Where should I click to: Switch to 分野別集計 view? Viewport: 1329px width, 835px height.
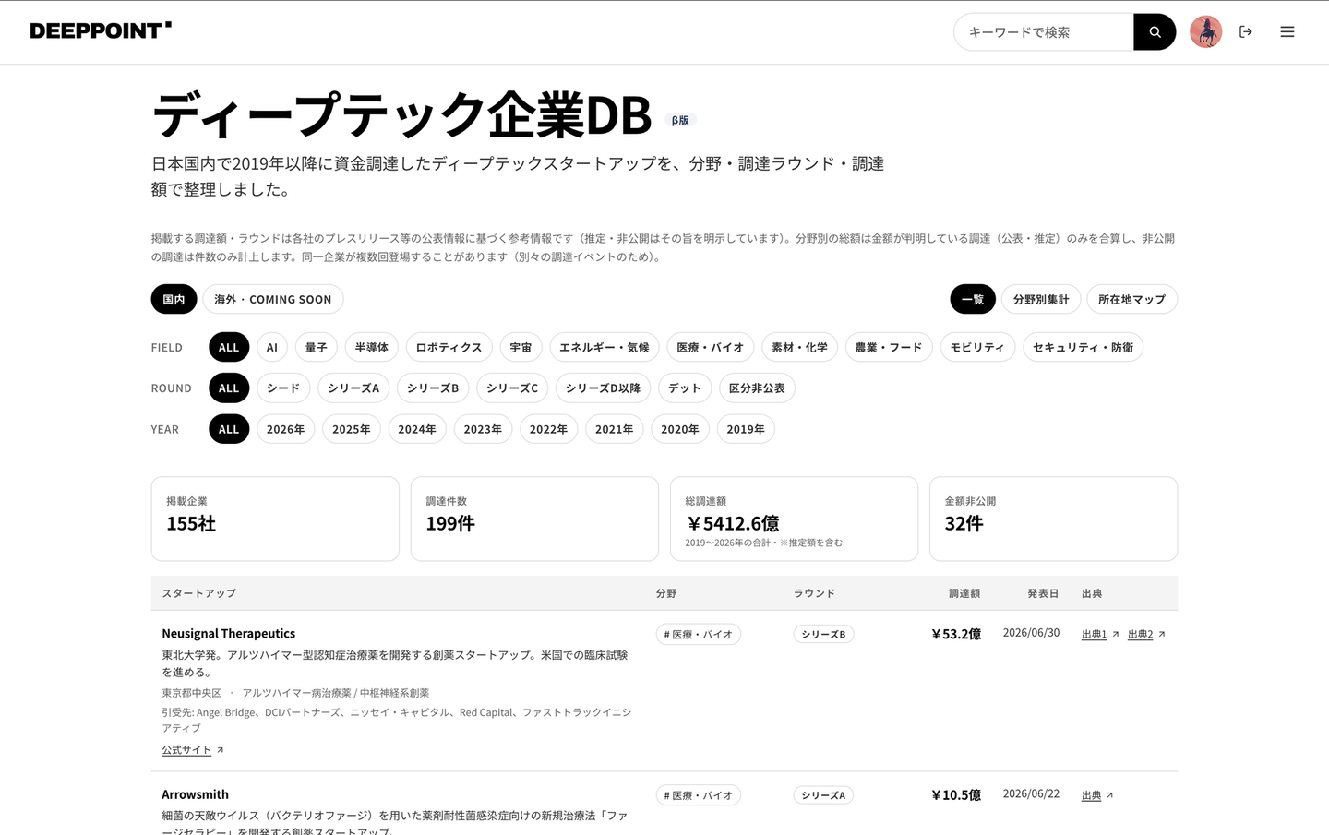1040,299
